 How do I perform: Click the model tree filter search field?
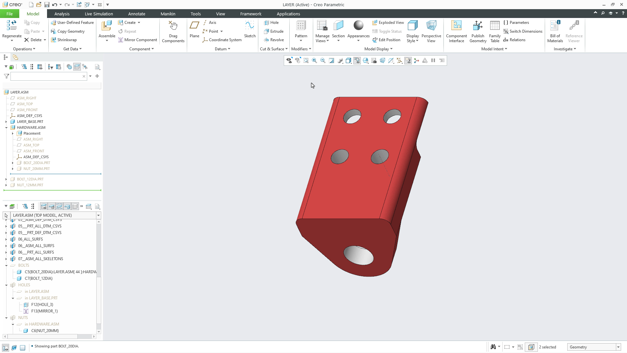pos(49,76)
